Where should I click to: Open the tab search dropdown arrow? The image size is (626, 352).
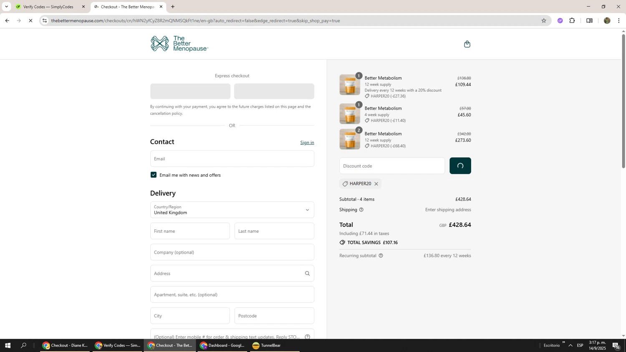tap(6, 7)
